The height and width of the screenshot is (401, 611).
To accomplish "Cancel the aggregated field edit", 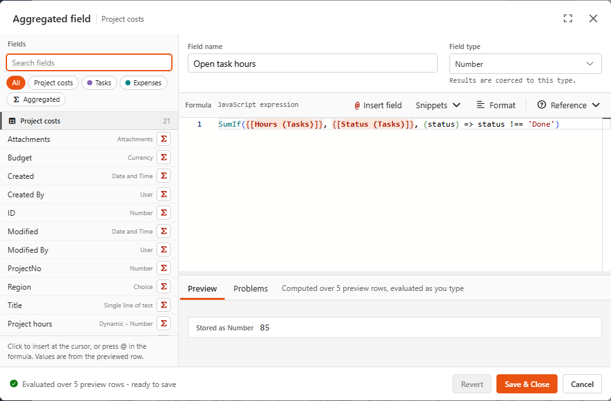I will [582, 384].
